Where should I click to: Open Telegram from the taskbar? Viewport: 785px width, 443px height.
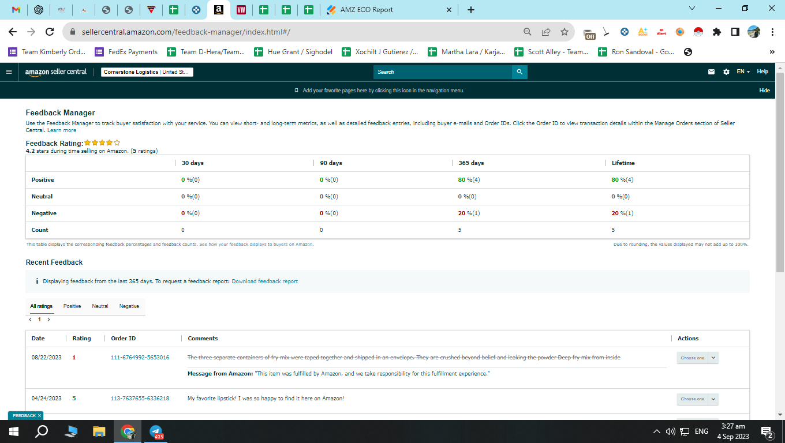pyautogui.click(x=156, y=431)
